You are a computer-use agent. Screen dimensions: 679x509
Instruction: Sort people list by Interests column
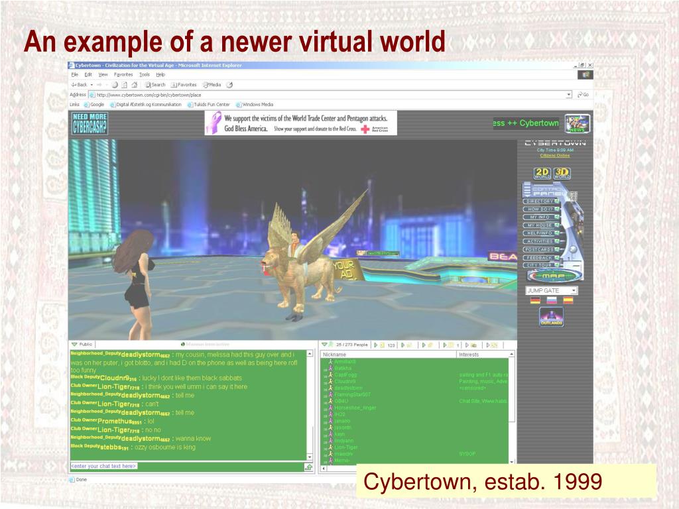pyautogui.click(x=483, y=355)
